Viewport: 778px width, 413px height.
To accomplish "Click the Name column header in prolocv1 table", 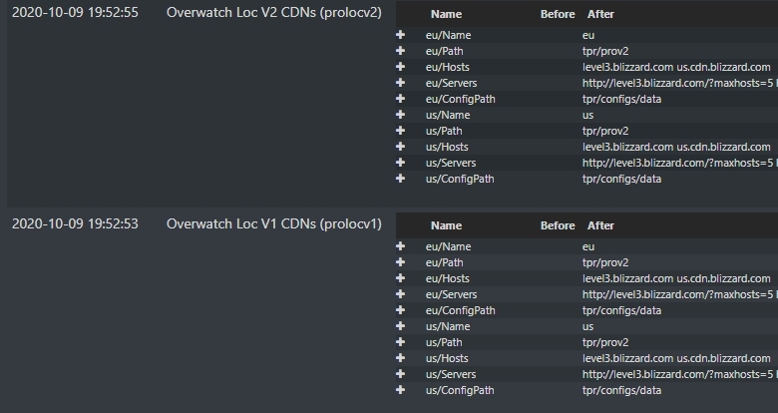I will [446, 225].
